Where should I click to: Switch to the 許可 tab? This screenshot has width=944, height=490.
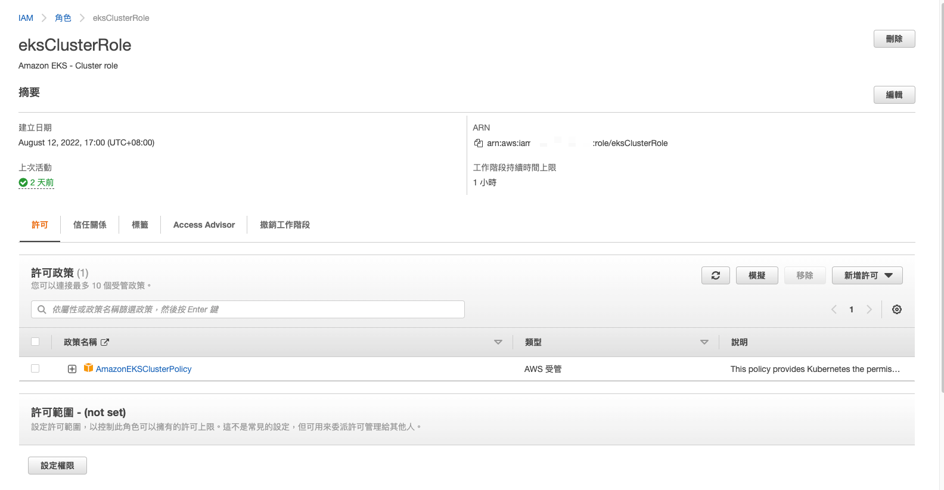(40, 225)
